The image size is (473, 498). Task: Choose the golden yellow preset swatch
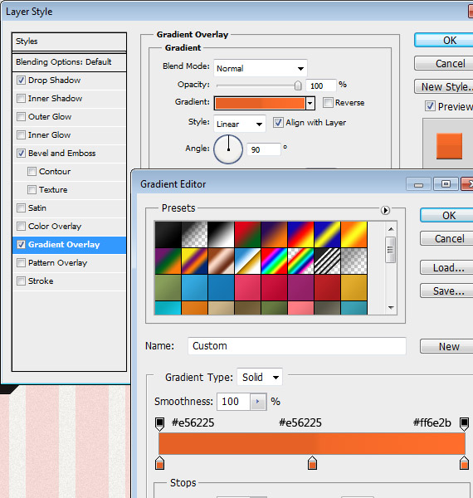tap(354, 288)
